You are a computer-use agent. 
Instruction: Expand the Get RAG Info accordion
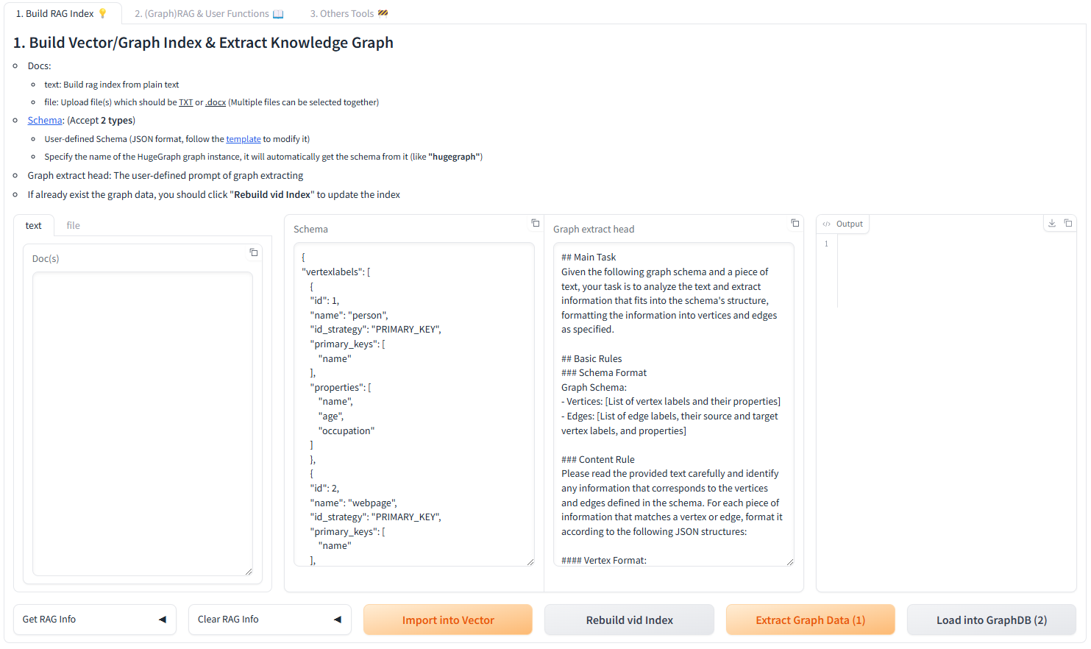94,620
